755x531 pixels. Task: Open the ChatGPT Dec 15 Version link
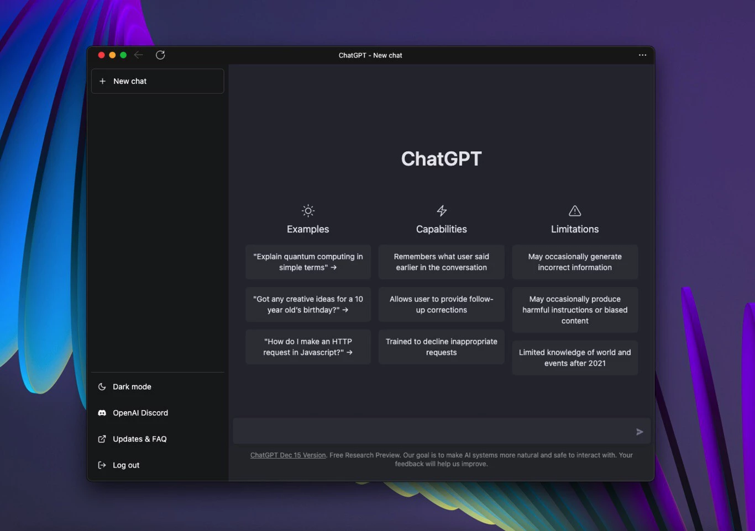(288, 455)
